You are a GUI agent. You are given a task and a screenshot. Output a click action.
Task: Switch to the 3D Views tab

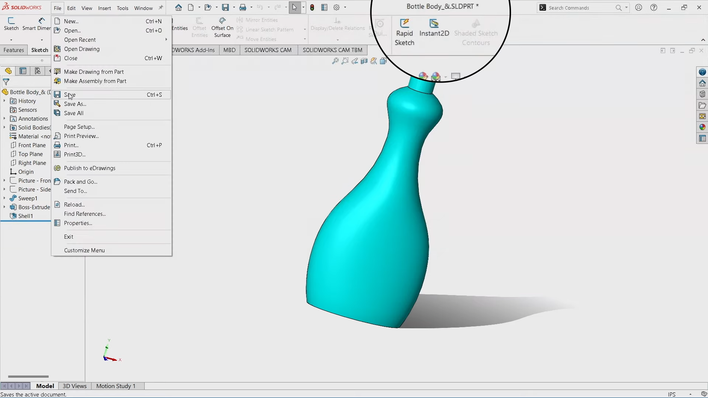coord(75,386)
